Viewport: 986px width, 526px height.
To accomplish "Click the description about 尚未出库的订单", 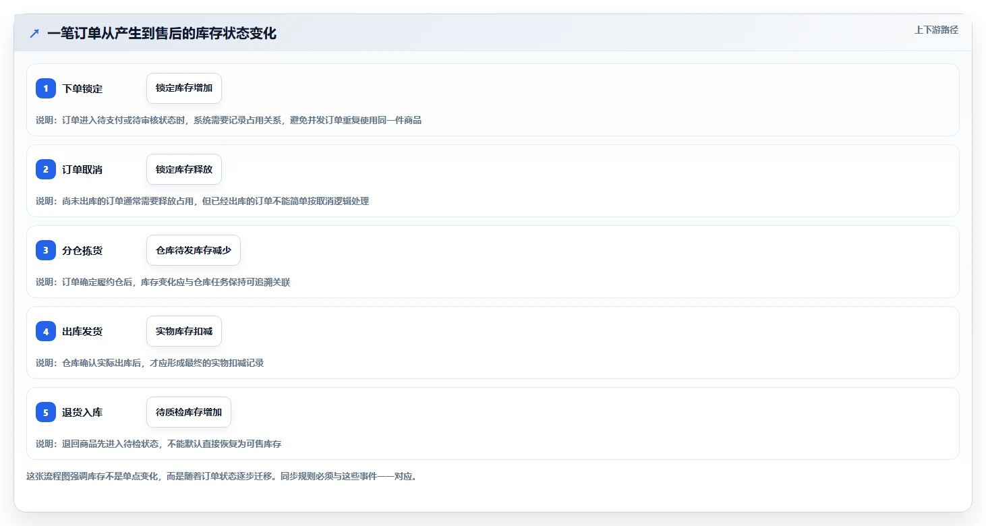I will point(202,201).
